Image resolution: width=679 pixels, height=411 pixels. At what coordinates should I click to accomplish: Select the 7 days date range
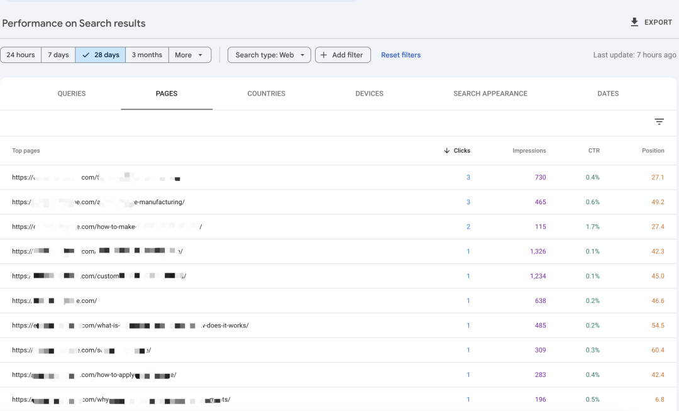click(x=58, y=55)
